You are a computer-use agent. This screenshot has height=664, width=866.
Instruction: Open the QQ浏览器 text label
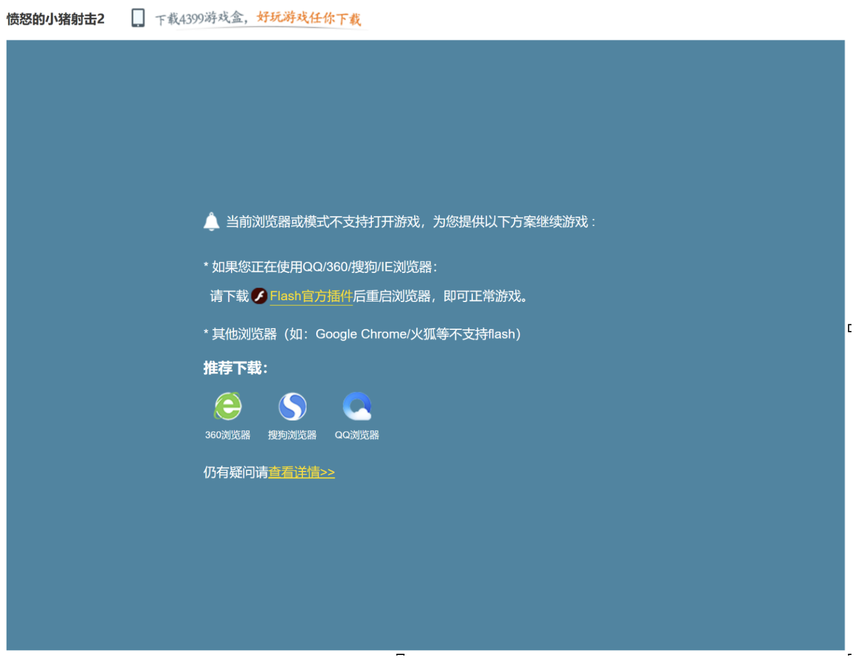point(357,435)
